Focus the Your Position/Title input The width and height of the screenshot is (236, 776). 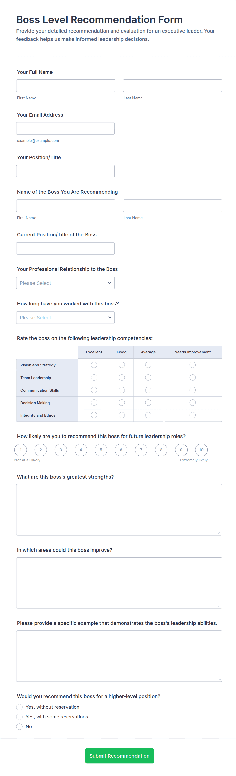click(x=65, y=171)
